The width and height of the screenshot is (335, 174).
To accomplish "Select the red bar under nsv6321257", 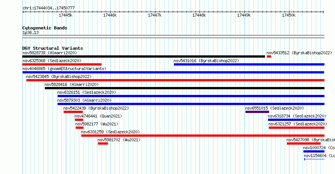I will tap(297, 128).
